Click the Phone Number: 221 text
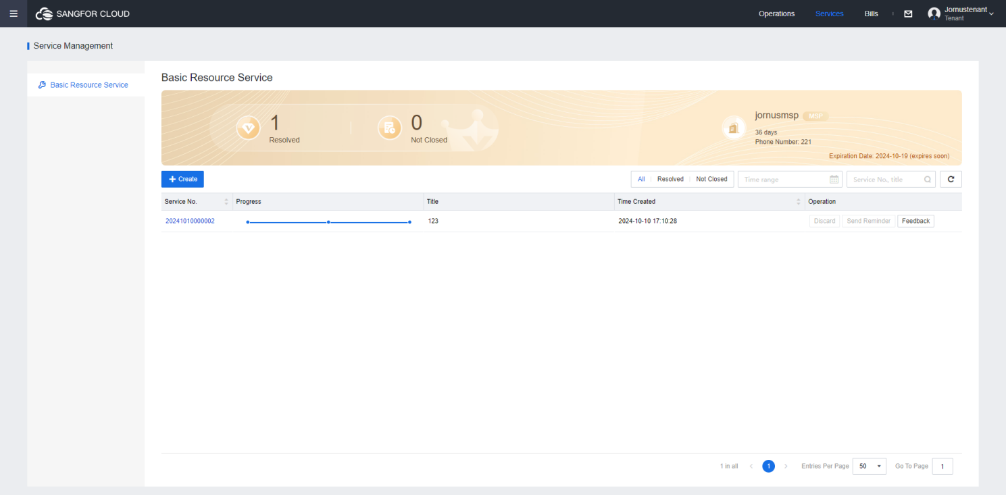 pos(783,142)
